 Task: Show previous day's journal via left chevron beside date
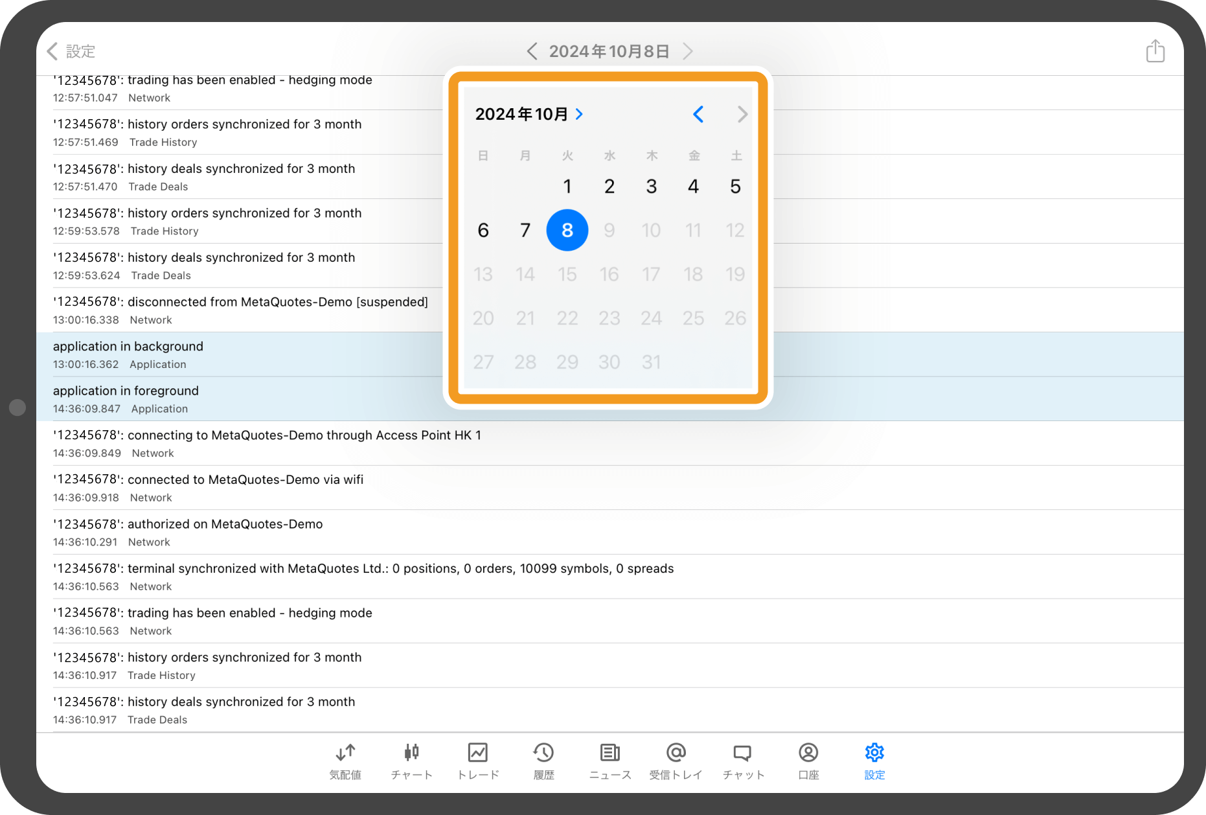(x=532, y=51)
